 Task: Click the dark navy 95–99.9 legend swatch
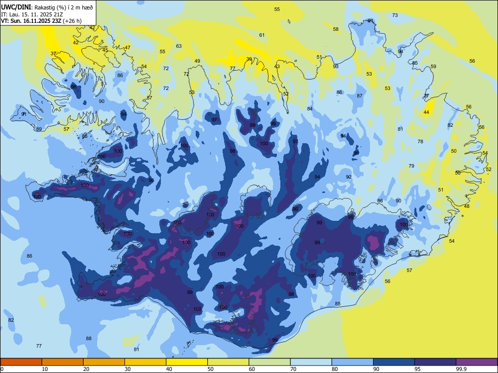[435, 362]
